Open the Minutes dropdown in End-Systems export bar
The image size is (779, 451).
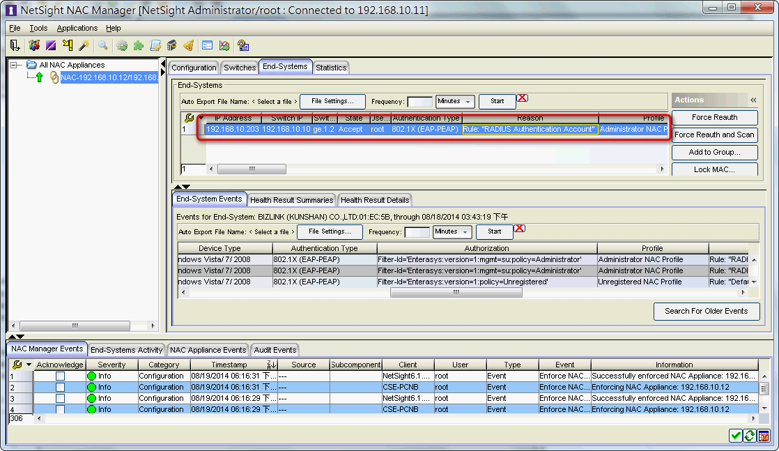(455, 102)
